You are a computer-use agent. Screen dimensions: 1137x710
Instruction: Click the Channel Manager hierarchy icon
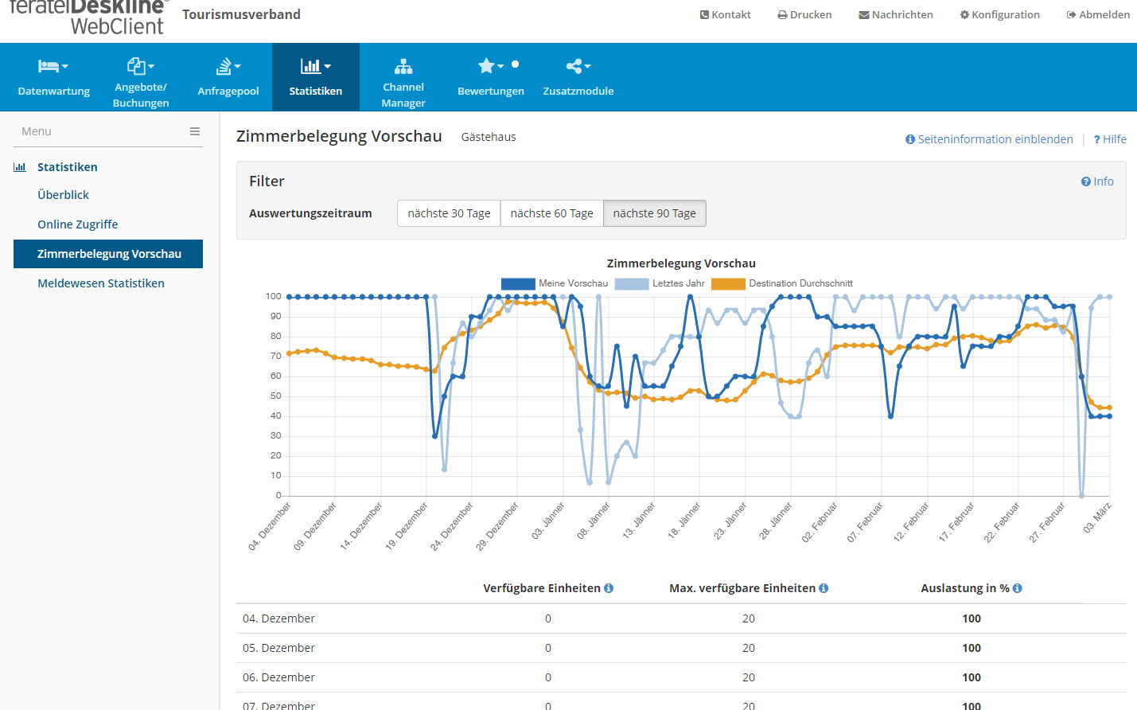point(403,66)
